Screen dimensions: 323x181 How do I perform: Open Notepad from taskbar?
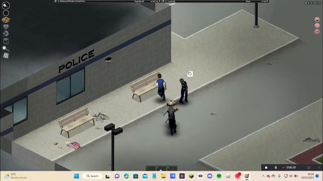pyautogui.click(x=154, y=176)
